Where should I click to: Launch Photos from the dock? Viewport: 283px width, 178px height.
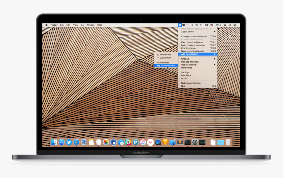[x=106, y=142]
